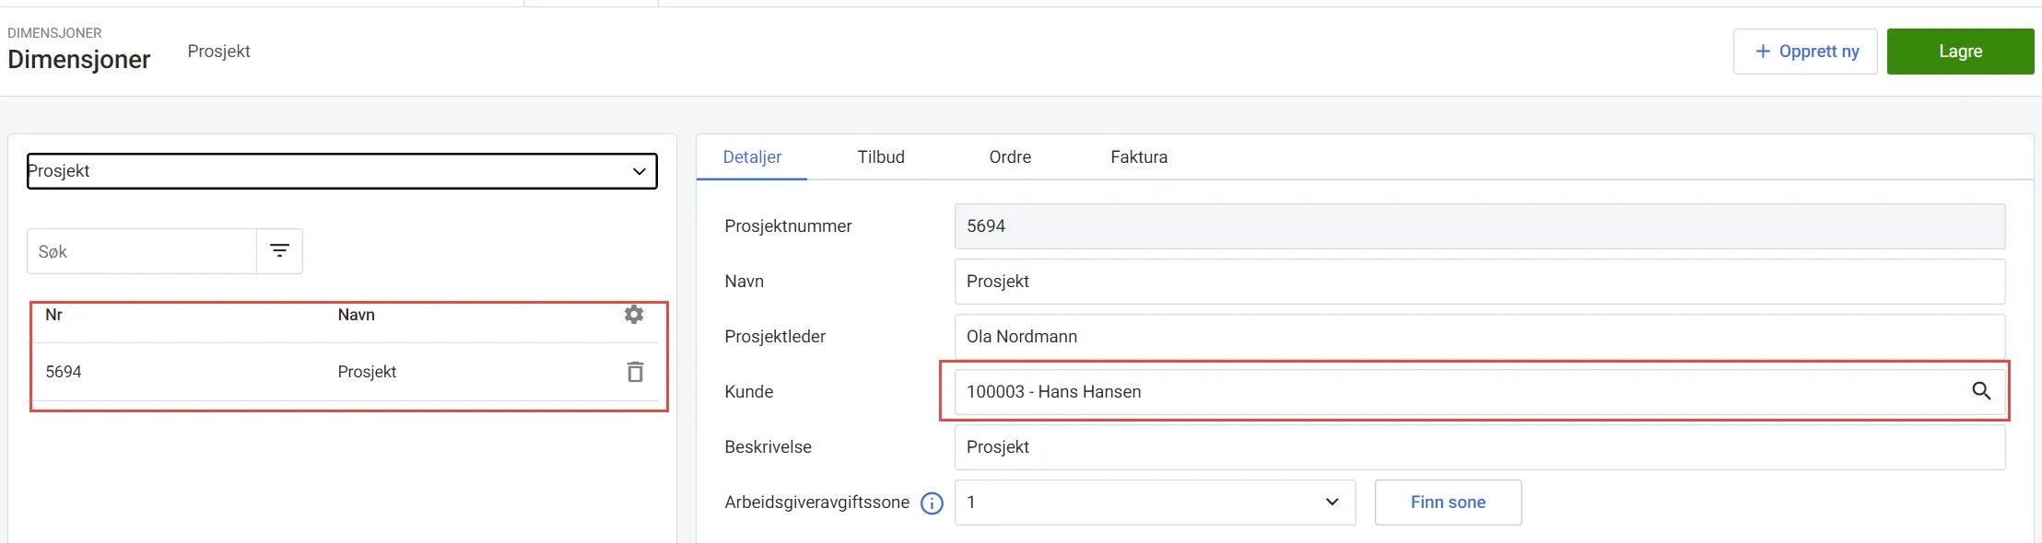Edit the Navn input field
2042x543 pixels.
1480,282
